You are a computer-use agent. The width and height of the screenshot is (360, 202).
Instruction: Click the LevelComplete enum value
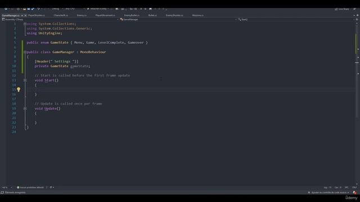pos(111,43)
